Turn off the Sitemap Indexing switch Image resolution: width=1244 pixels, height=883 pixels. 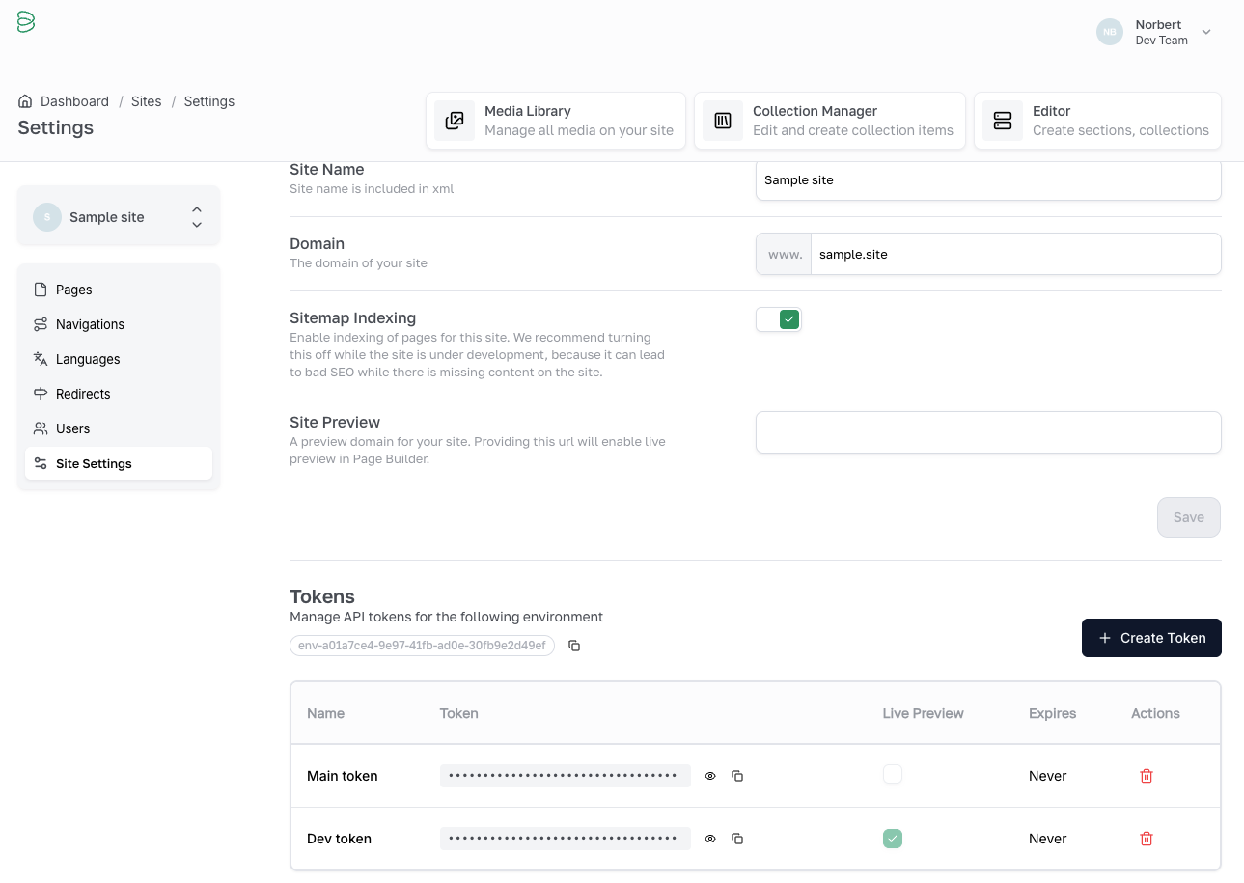(x=779, y=319)
